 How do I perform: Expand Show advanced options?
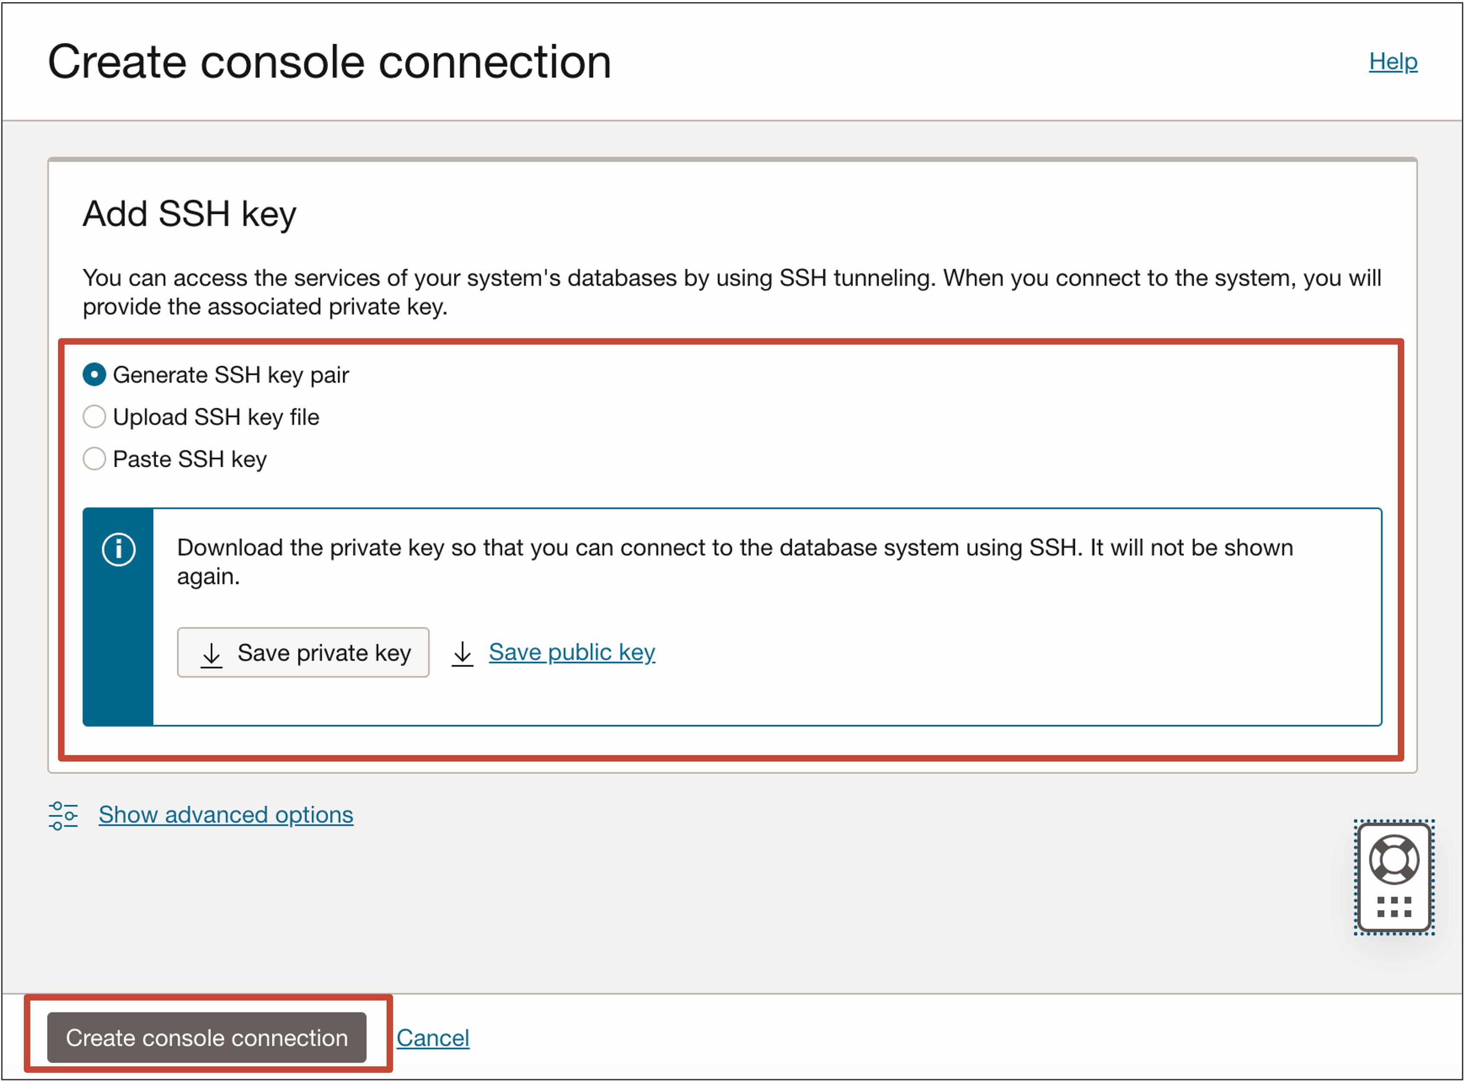click(x=226, y=815)
